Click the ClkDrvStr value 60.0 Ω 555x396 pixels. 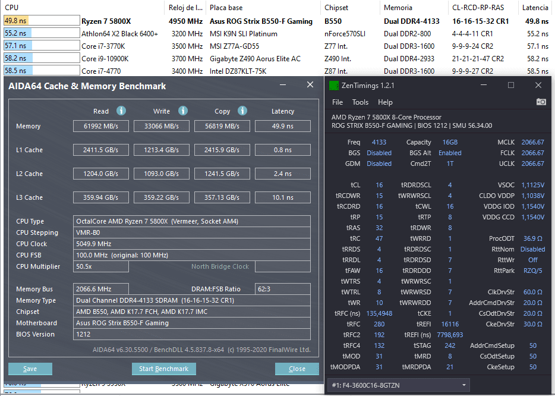pyautogui.click(x=532, y=292)
